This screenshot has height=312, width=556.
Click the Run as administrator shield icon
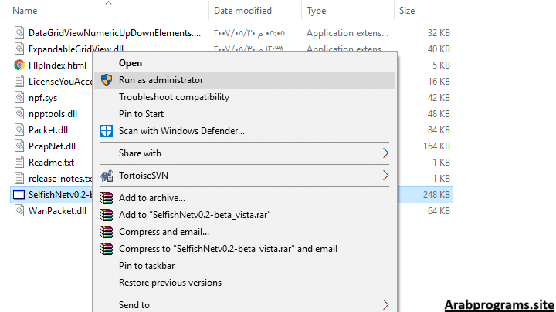[x=107, y=80]
